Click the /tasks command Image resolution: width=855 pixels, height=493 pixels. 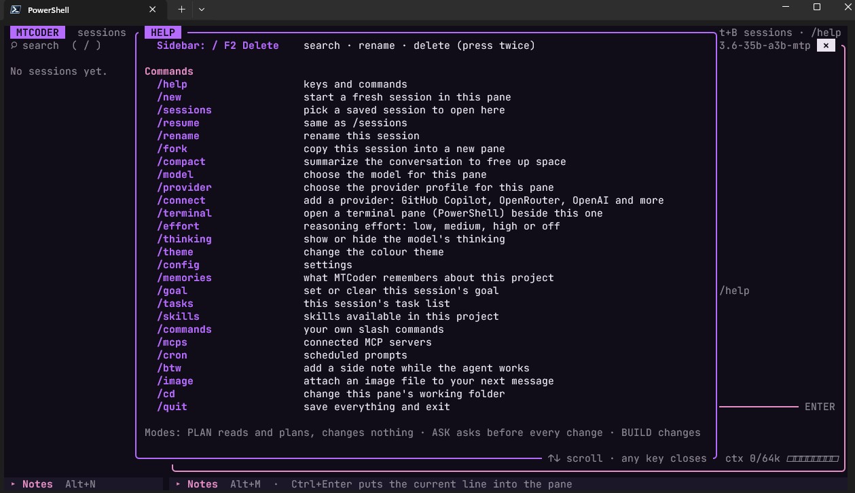(175, 304)
